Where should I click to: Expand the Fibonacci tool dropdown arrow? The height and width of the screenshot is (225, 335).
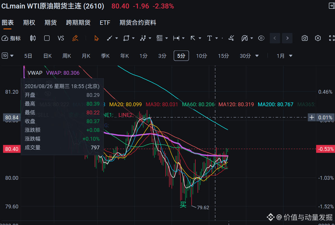pos(167,39)
